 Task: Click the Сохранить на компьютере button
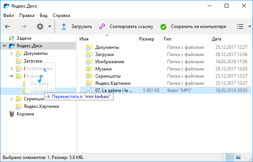[x=198, y=26]
